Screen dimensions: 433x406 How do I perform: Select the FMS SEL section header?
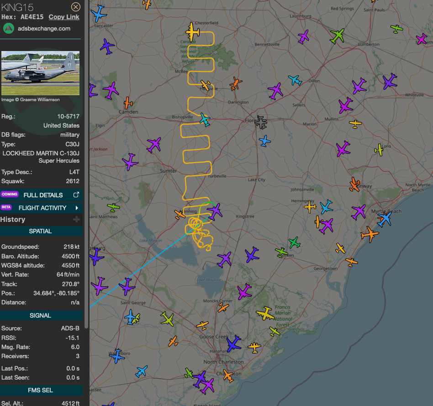point(41,390)
